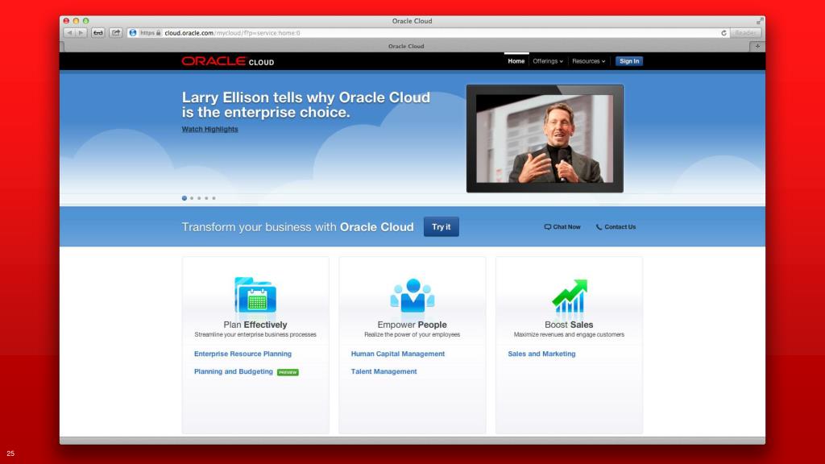Open Human Capital Management link
This screenshot has height=464, width=825.
click(398, 354)
